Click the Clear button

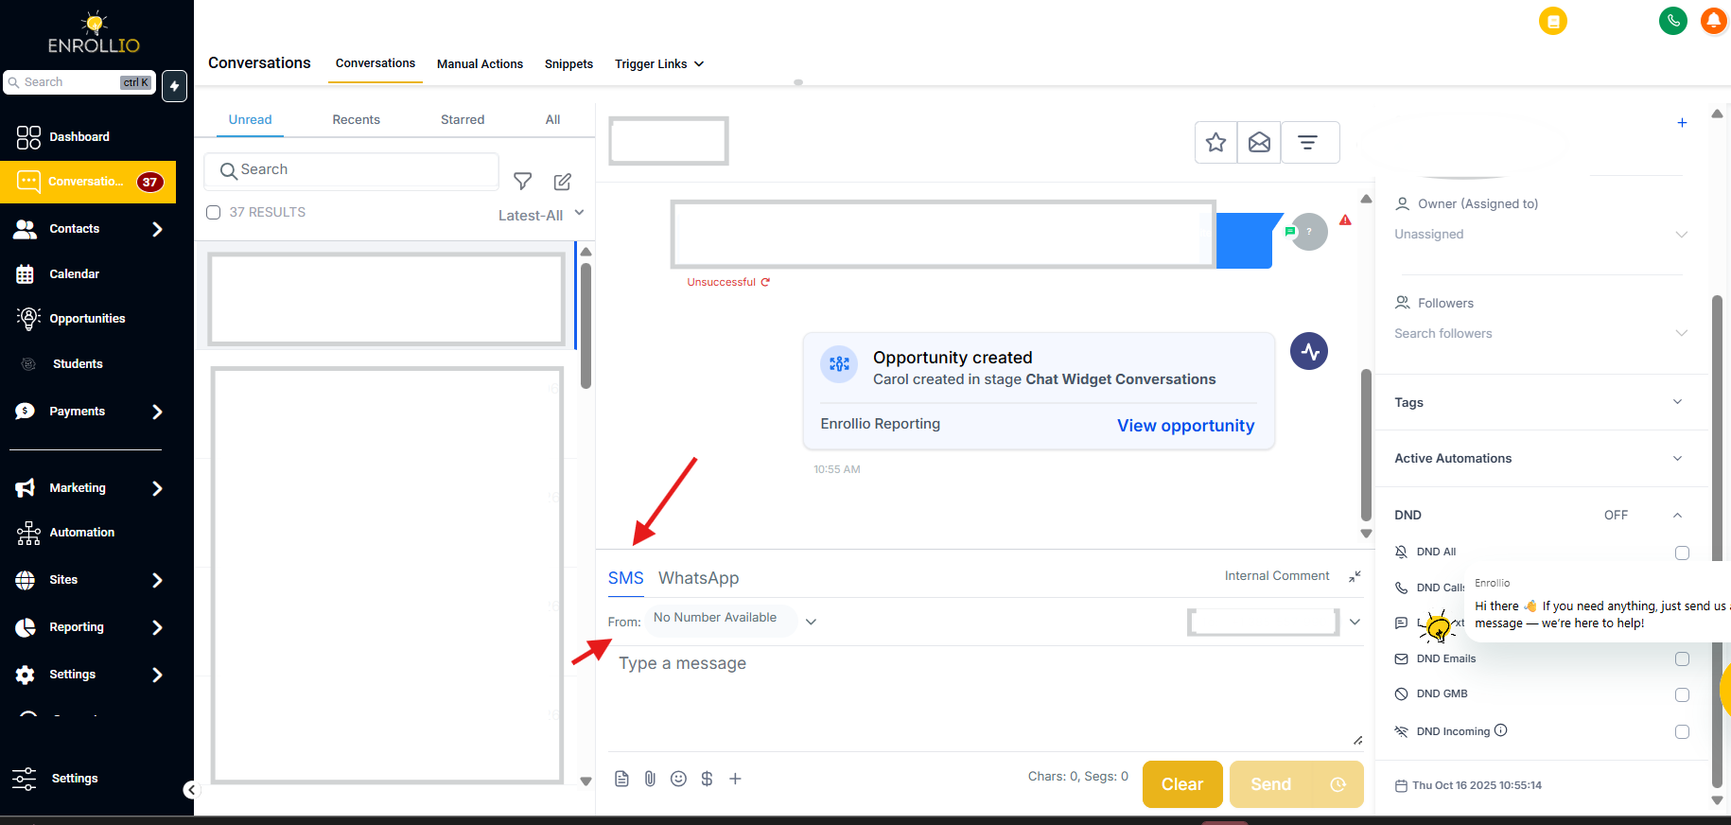[x=1182, y=784]
